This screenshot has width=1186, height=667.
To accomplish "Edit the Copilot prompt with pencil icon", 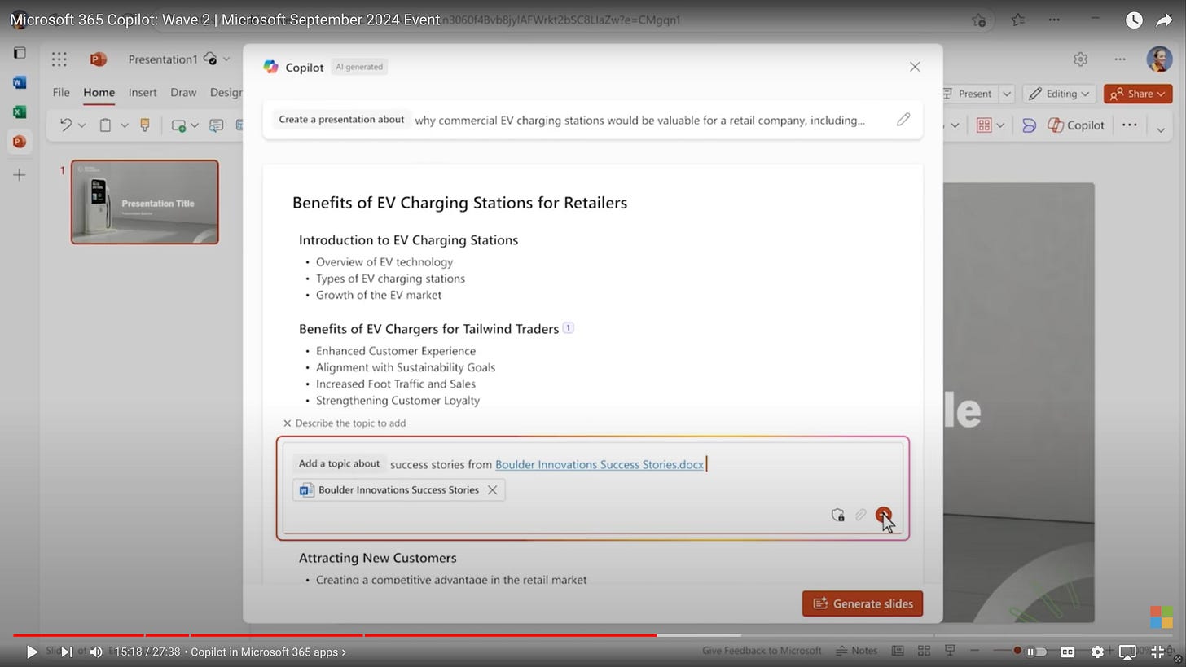I will [x=903, y=120].
